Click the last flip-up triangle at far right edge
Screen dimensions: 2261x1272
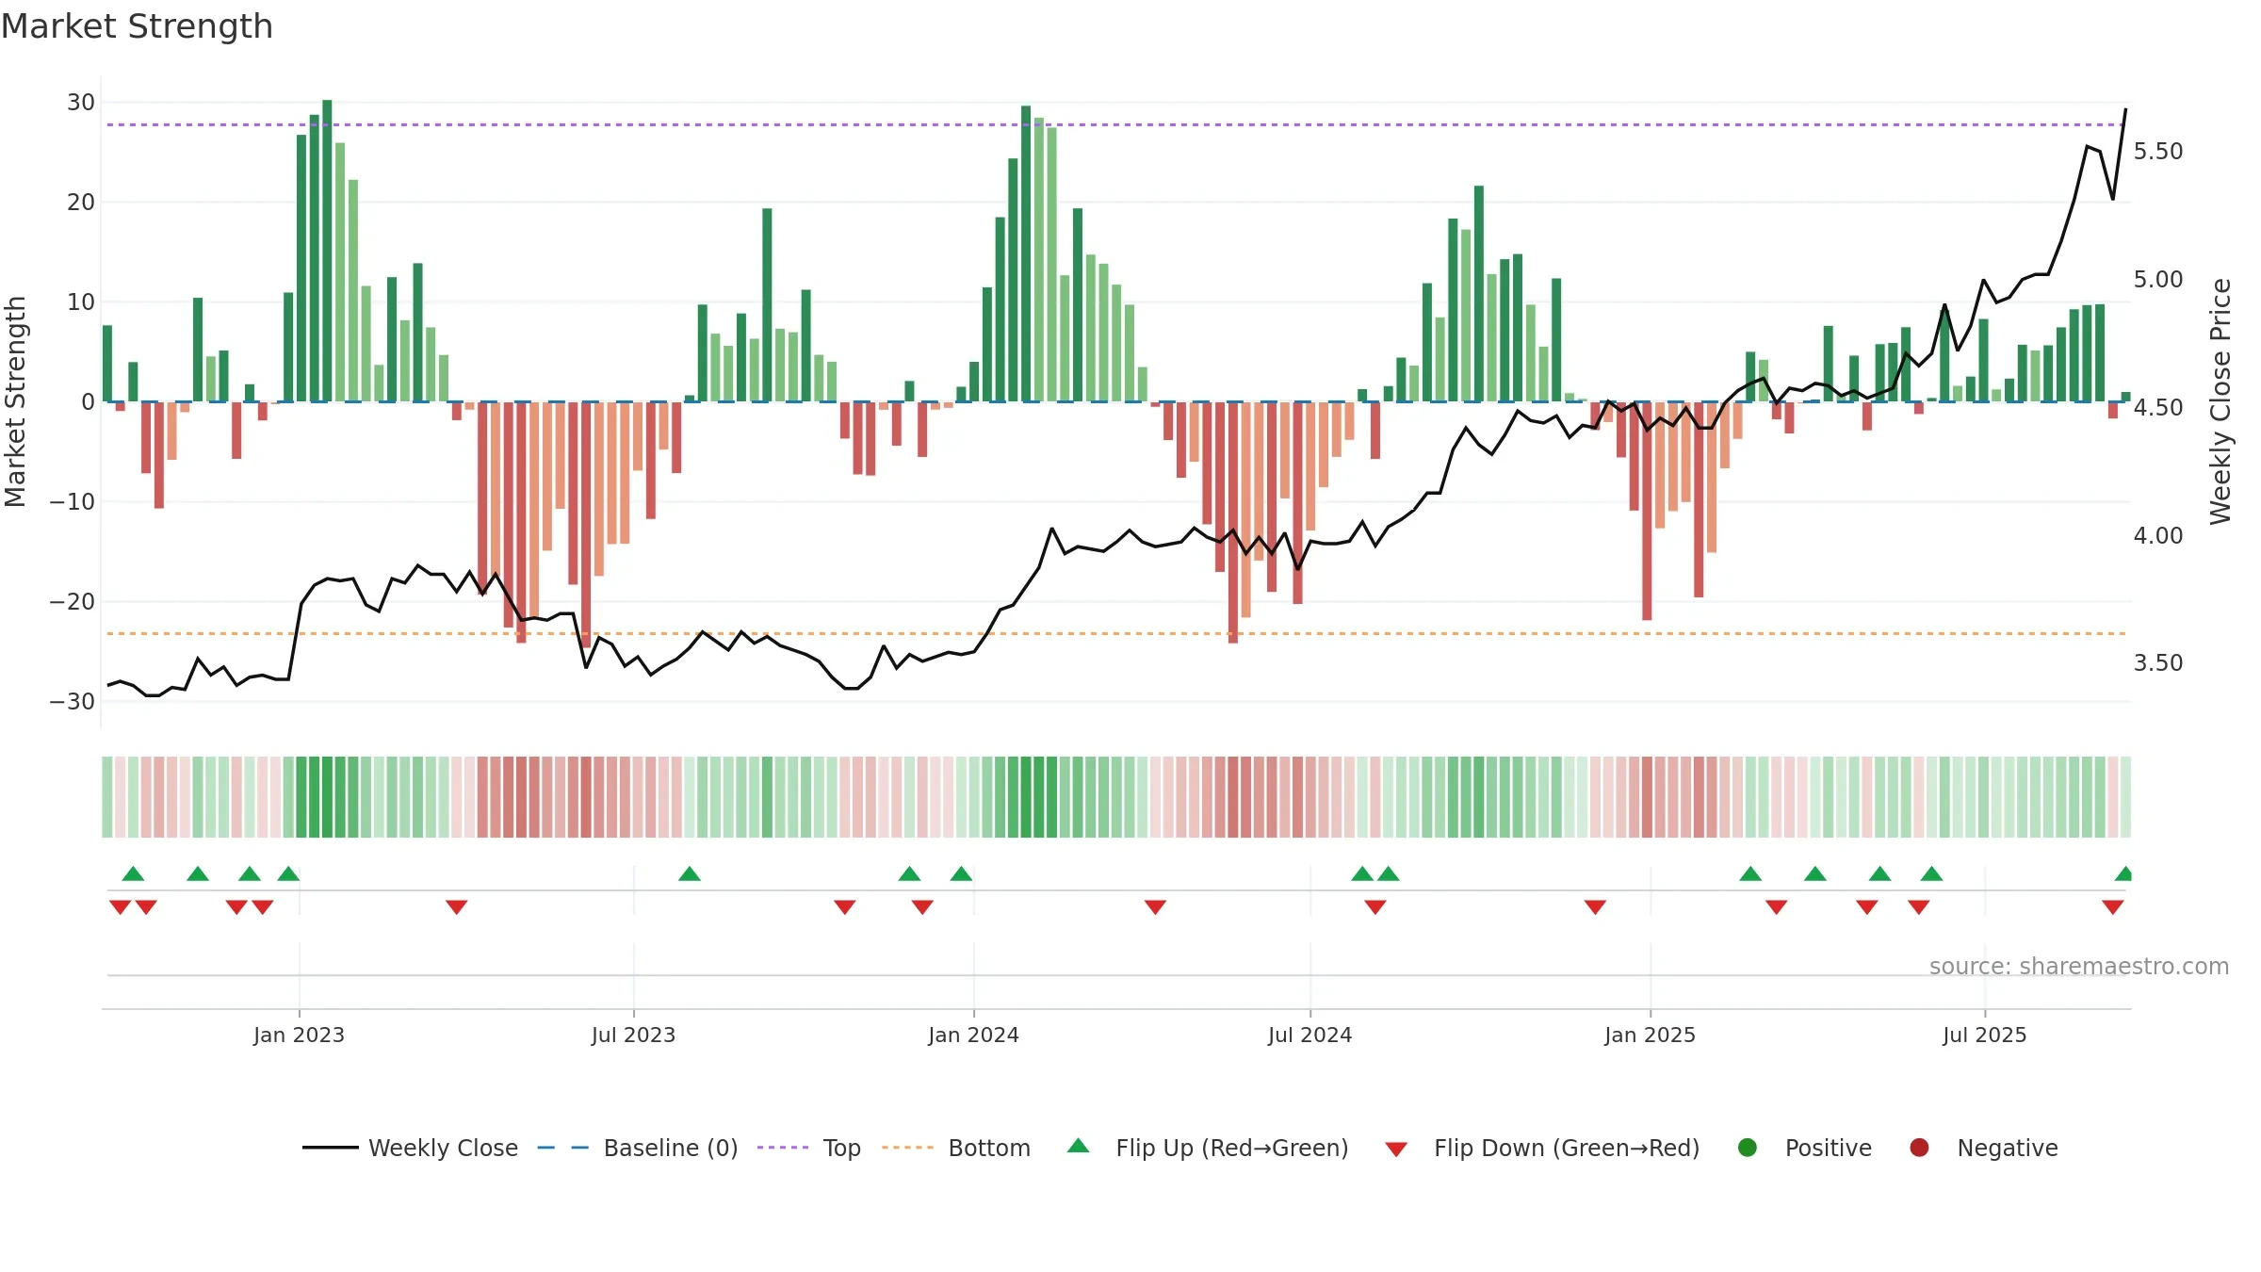[x=2123, y=873]
